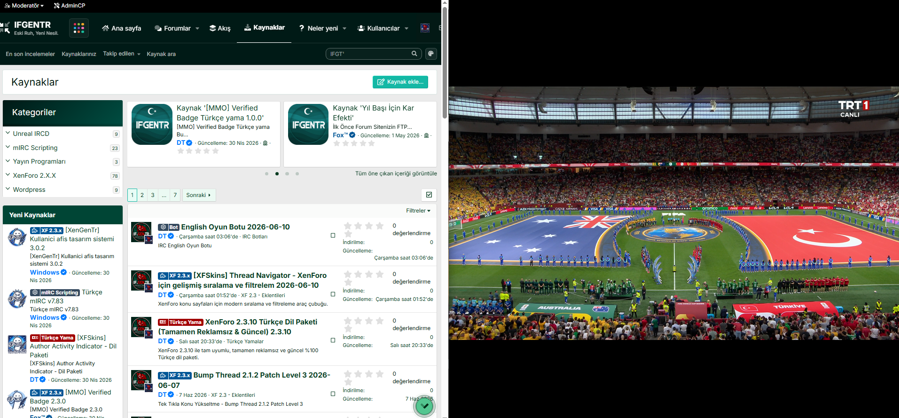
Task: Click the Ana sayfa home link
Action: 121,28
